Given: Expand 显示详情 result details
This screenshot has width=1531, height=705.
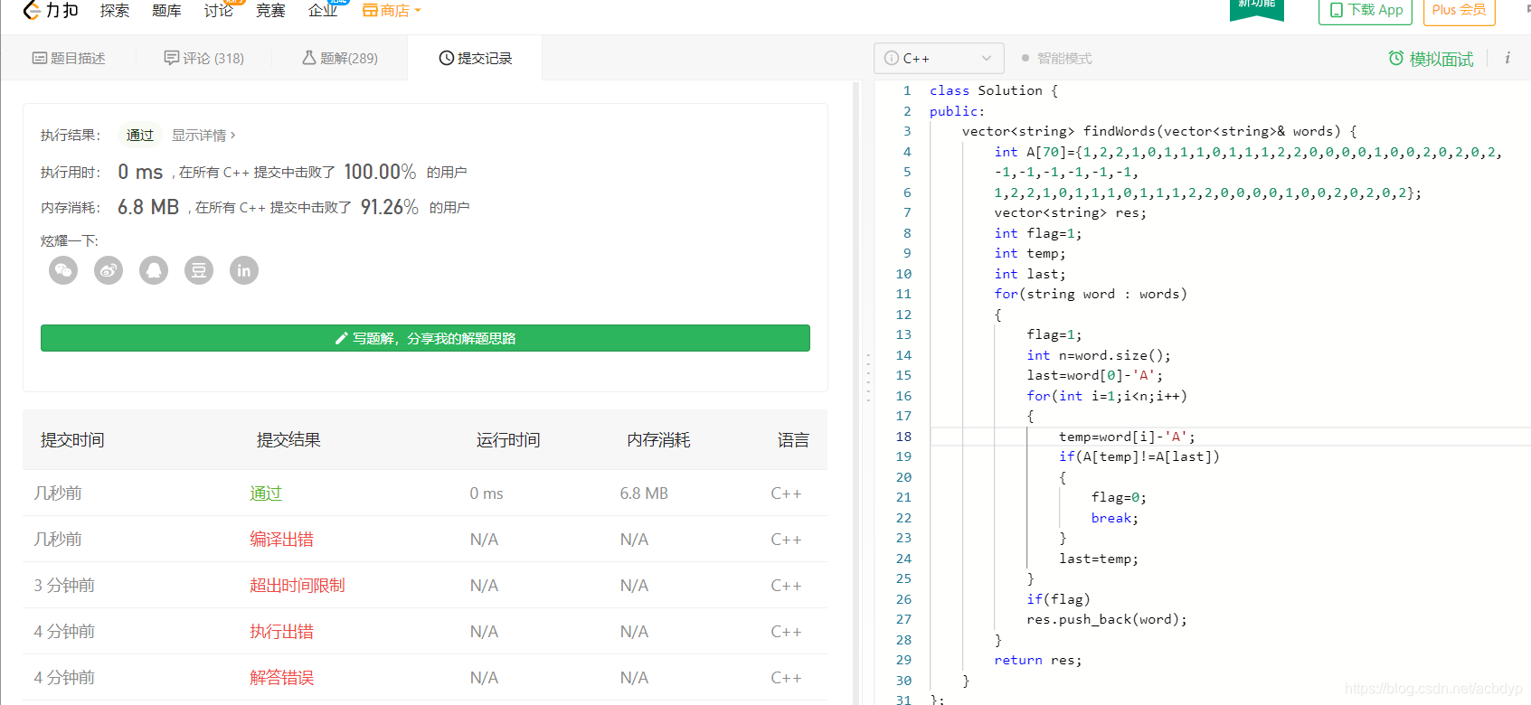Looking at the screenshot, I should tap(203, 135).
